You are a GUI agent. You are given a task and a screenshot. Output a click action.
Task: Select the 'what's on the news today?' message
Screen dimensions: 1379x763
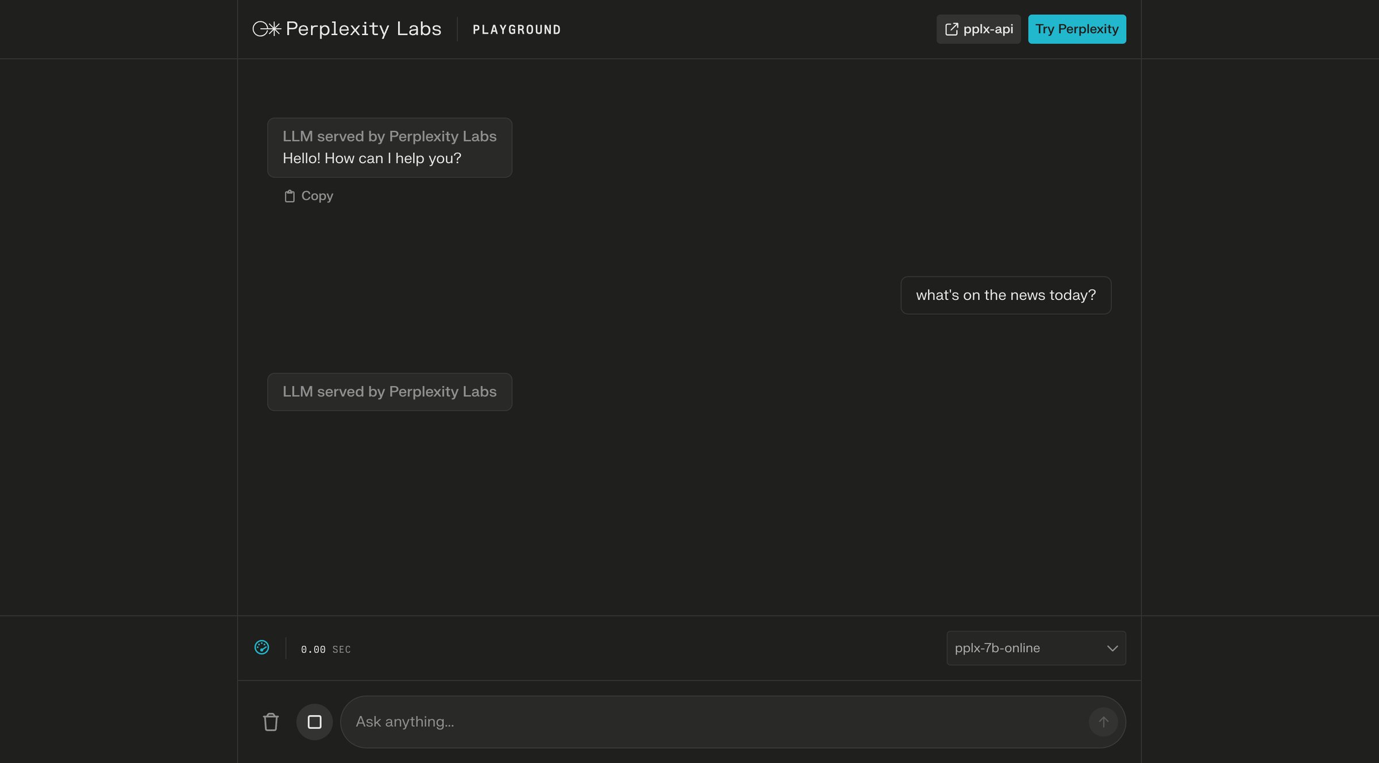click(1006, 295)
